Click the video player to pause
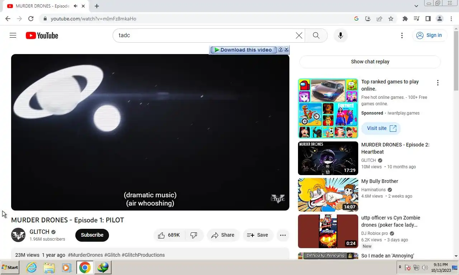 150,132
